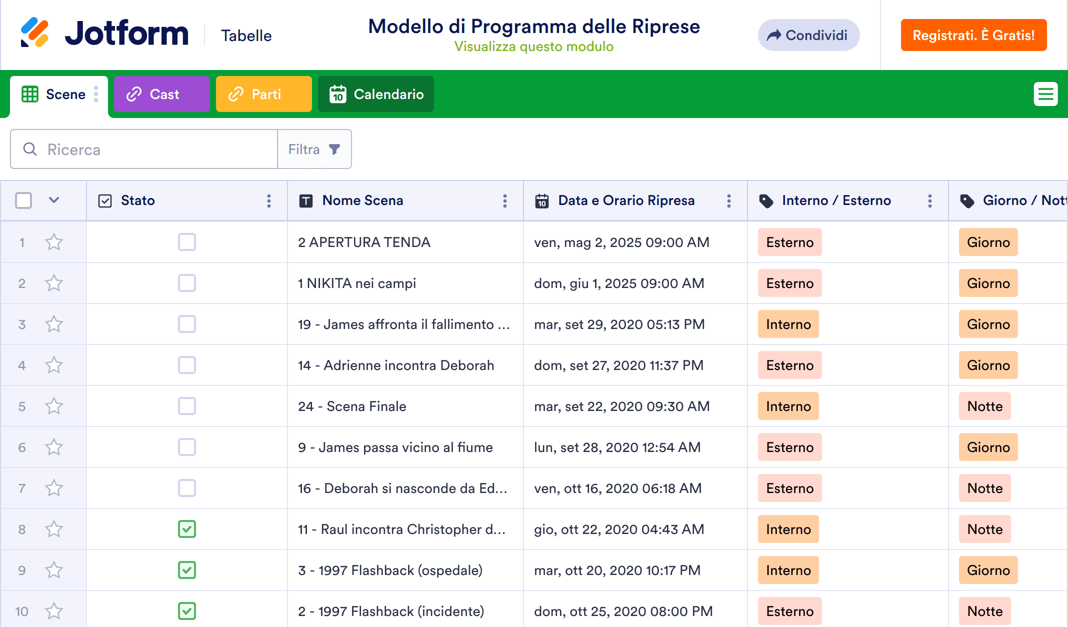The image size is (1068, 627).
Task: Open Nome Scena column three-dot menu
Action: tap(505, 201)
